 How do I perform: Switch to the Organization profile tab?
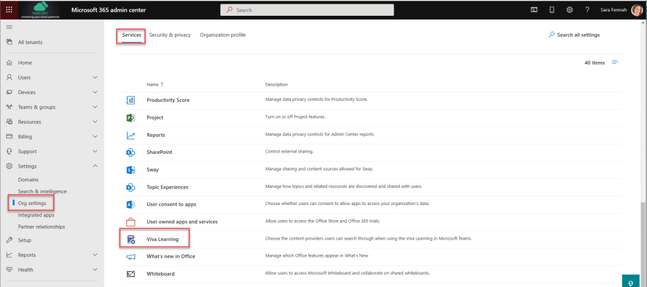[223, 35]
